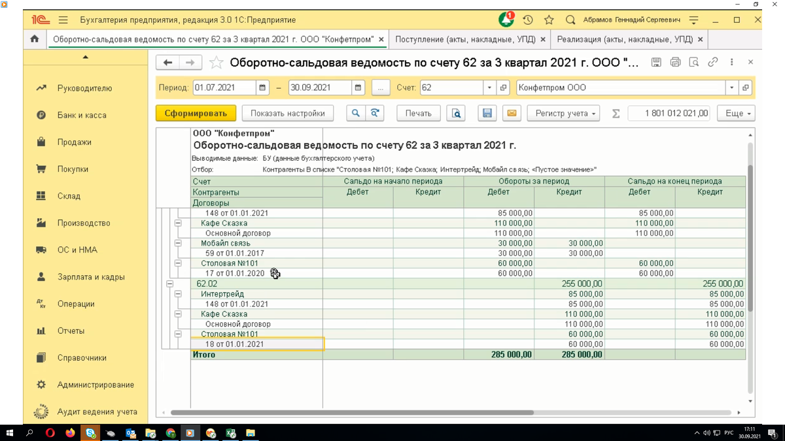This screenshot has height=441, width=785.
Task: Open the Еще dropdown menu
Action: (x=736, y=113)
